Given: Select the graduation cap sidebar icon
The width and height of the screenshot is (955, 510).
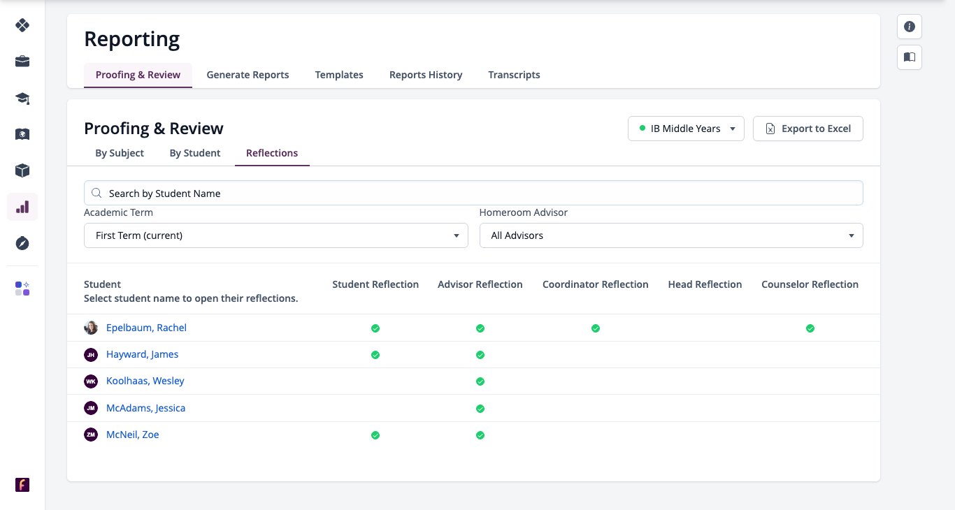Looking at the screenshot, I should tap(22, 98).
